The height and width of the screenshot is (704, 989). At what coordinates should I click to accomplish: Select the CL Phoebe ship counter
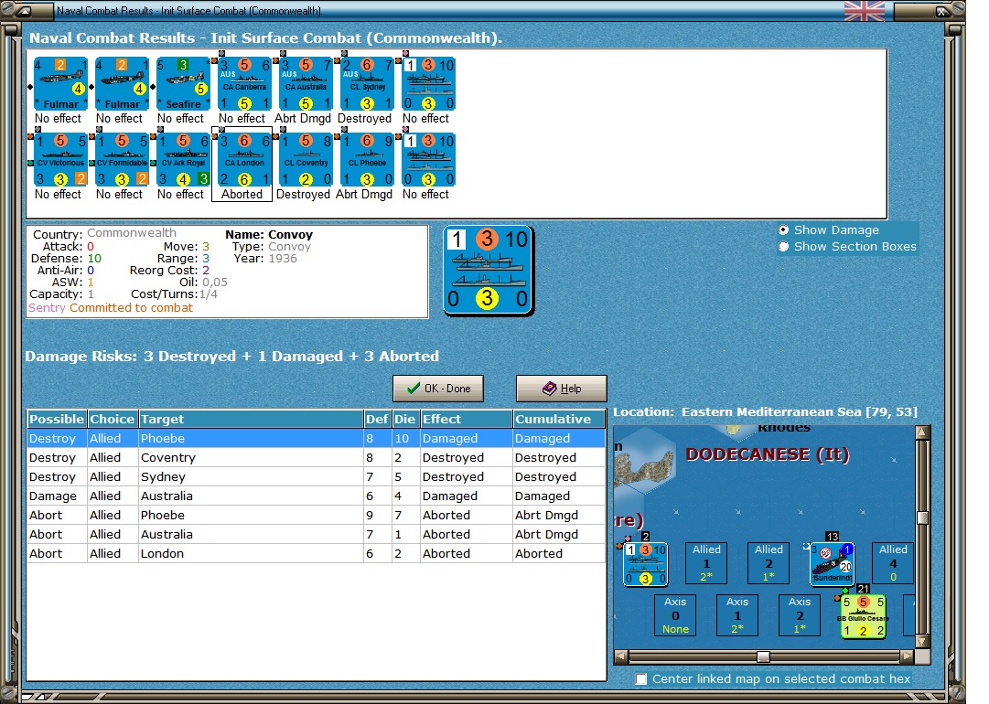(x=367, y=159)
